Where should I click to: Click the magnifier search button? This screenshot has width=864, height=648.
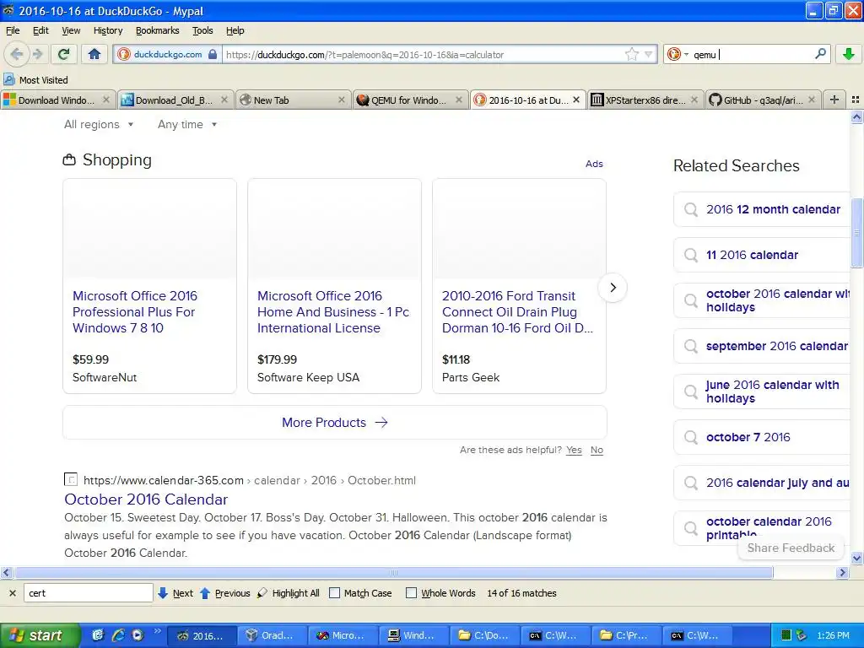820,54
